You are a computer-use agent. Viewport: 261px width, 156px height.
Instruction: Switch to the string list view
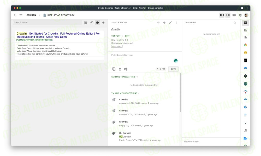click(85, 23)
